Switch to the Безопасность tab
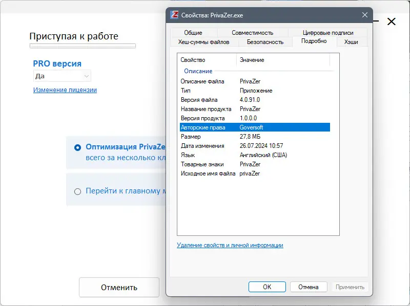 click(265, 42)
